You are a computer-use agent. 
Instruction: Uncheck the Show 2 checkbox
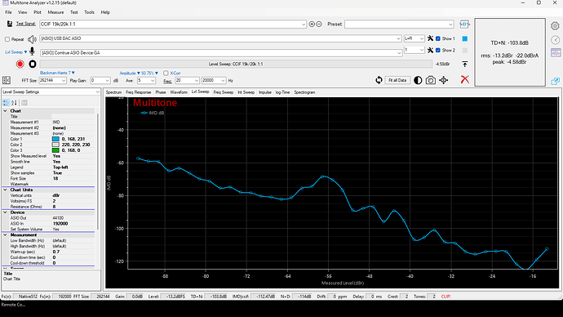click(x=438, y=51)
